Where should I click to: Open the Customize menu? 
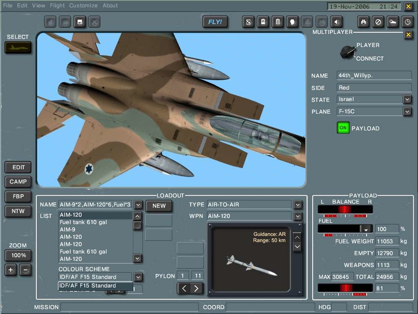coord(83,5)
